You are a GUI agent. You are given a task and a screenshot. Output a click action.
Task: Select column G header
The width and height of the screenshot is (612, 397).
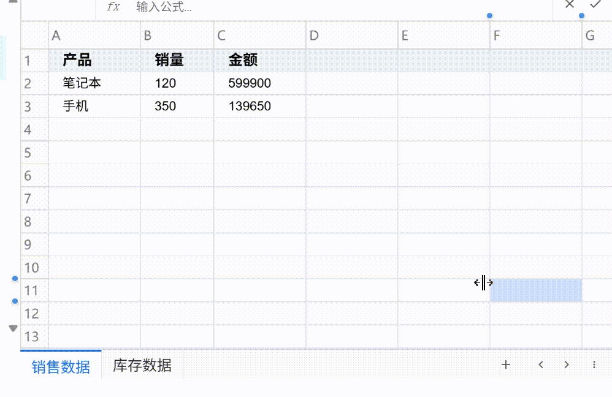pos(597,36)
